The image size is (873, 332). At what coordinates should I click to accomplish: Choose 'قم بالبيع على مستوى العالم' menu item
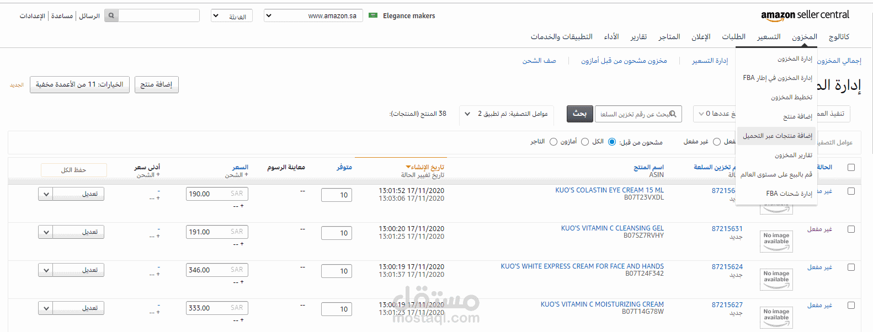776,174
